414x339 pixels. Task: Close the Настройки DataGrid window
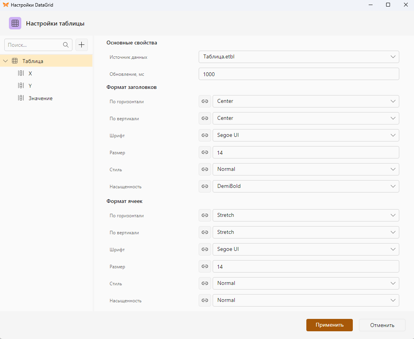406,5
